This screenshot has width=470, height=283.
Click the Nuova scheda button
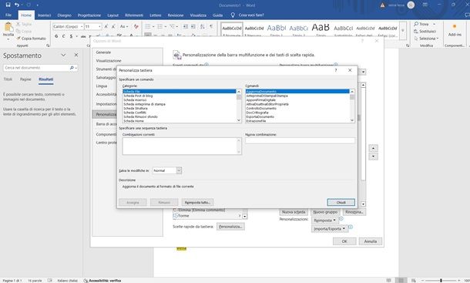(x=294, y=212)
